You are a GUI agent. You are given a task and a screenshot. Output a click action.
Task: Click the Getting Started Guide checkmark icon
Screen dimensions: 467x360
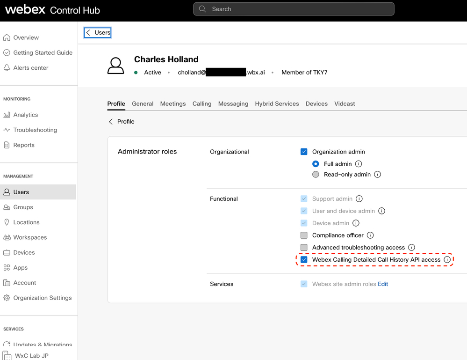7,53
